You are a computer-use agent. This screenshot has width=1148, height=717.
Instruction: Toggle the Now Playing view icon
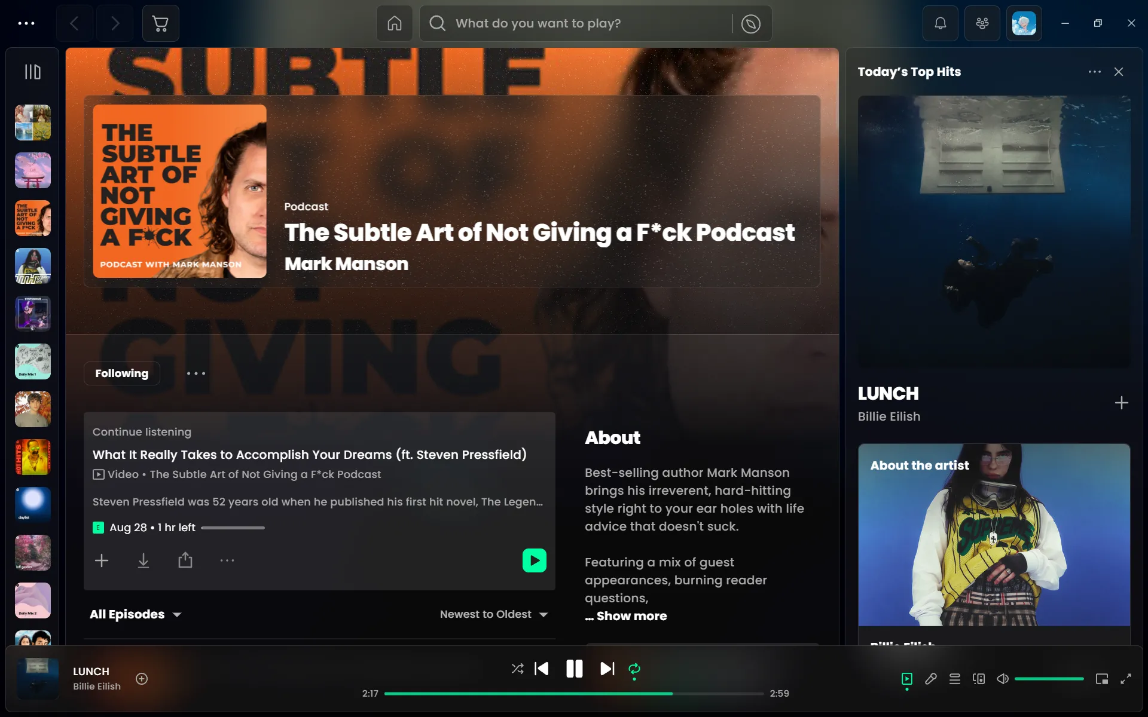point(907,679)
